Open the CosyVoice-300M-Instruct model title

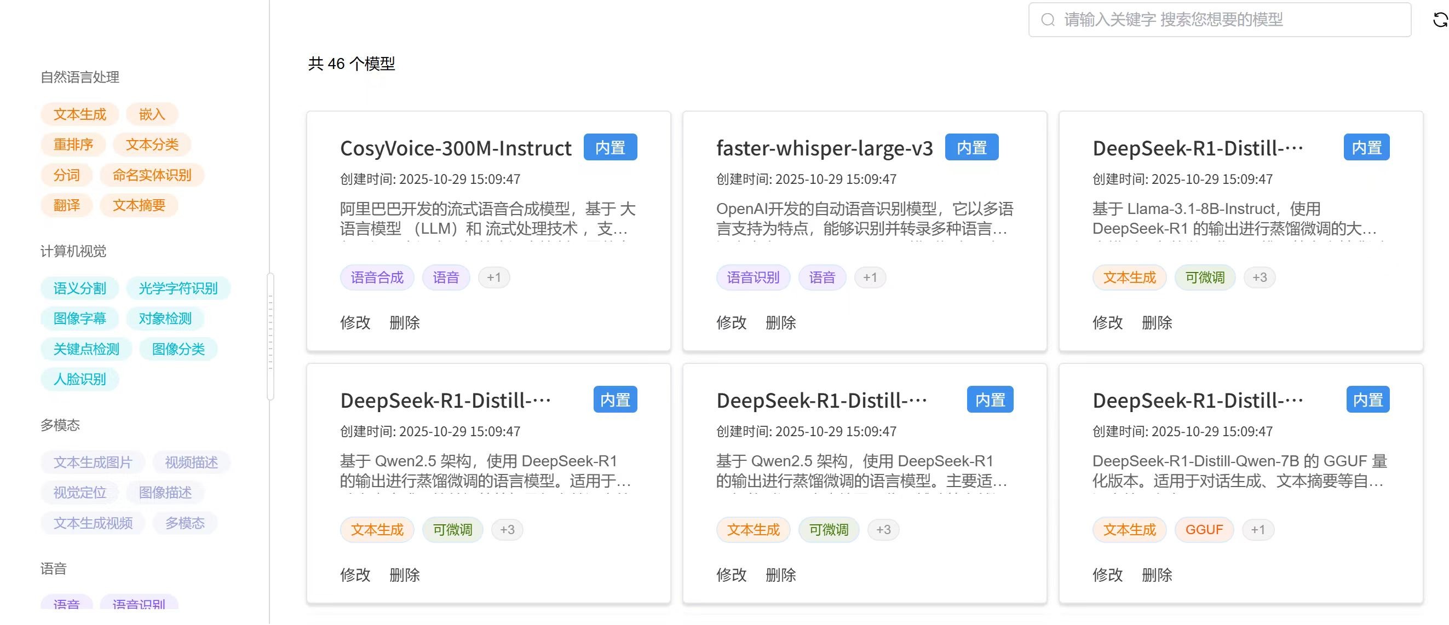click(x=456, y=148)
